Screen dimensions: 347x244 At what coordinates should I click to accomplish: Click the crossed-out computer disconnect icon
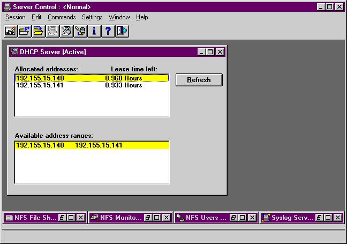pos(66,31)
